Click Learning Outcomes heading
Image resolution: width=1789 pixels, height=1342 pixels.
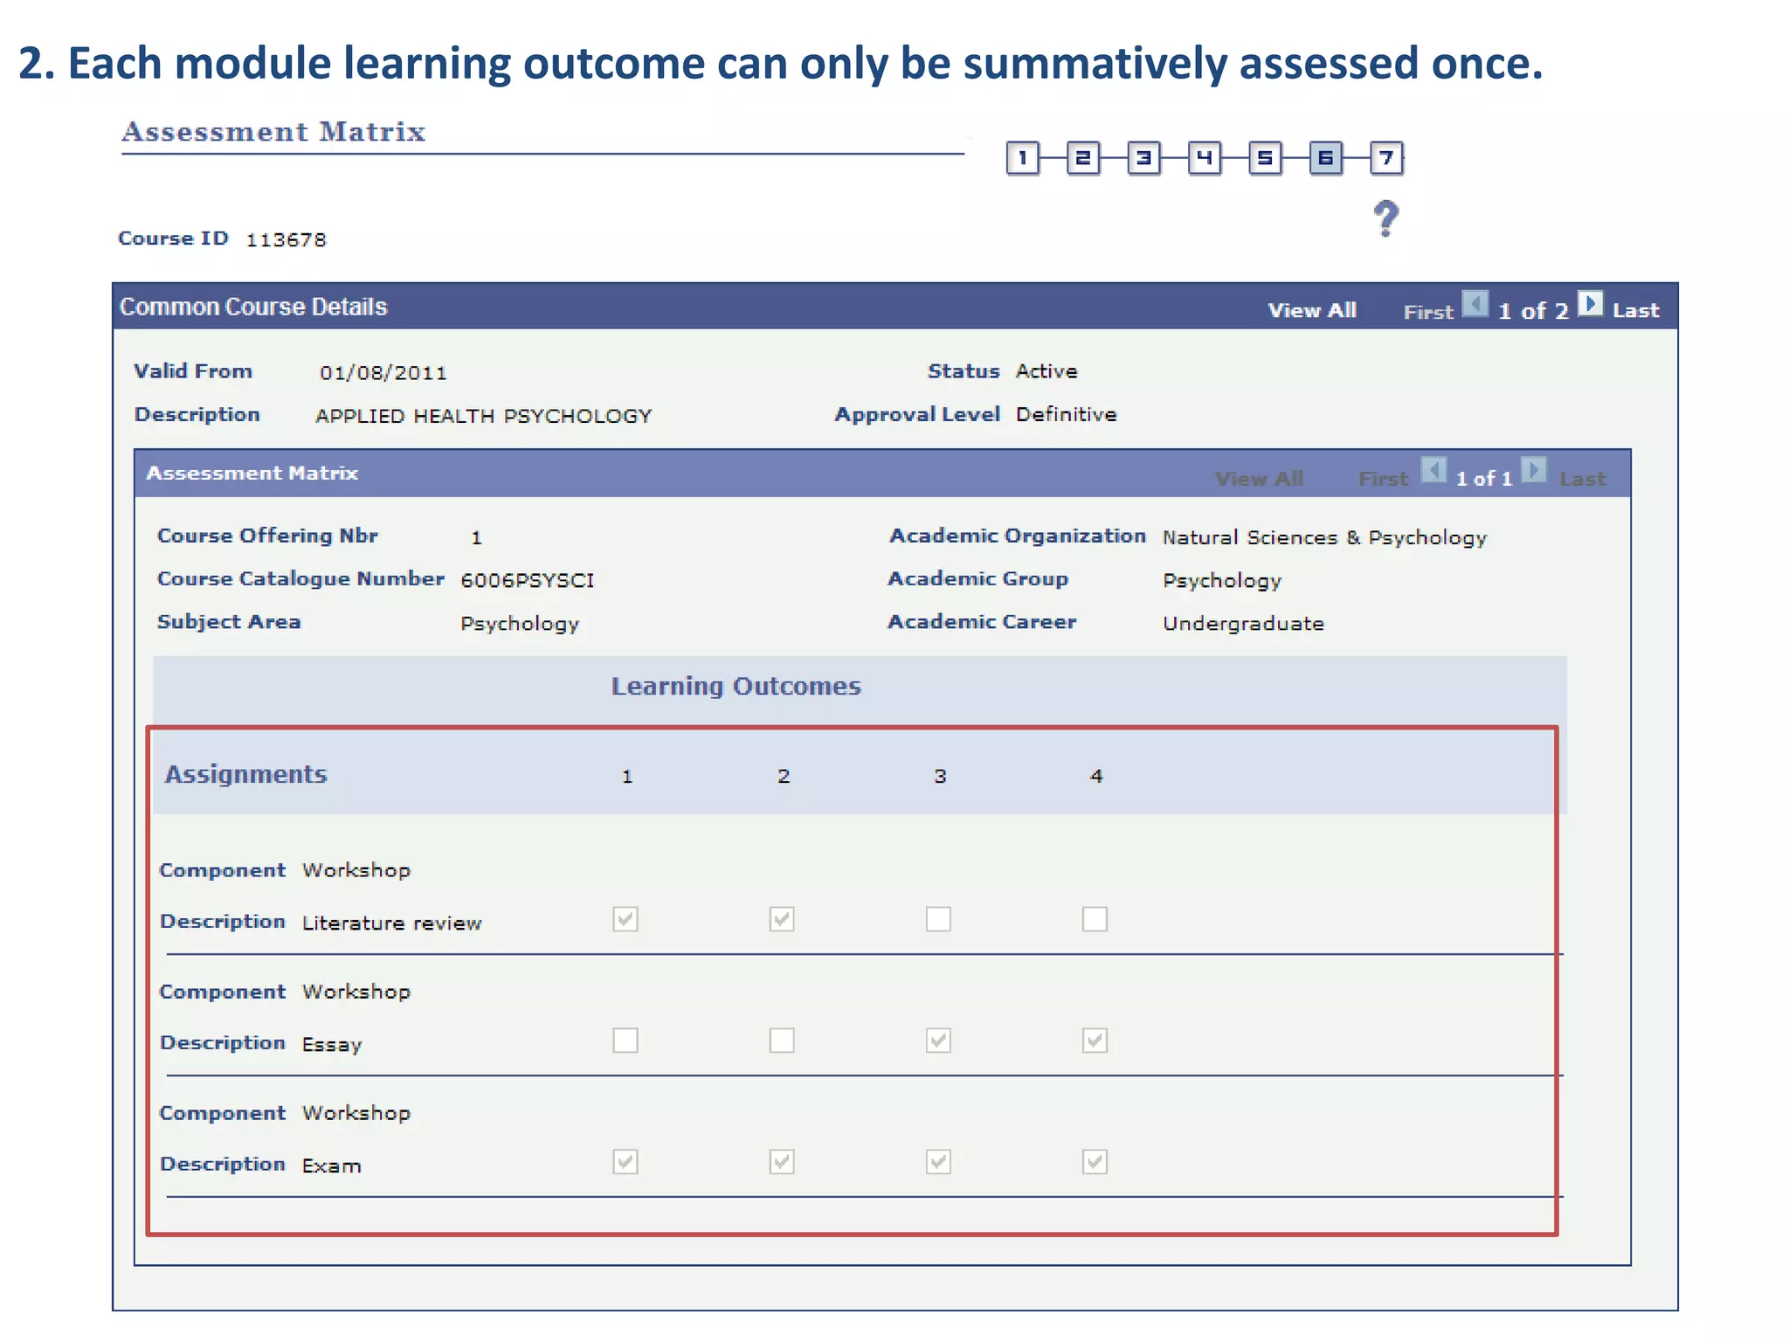click(x=736, y=687)
